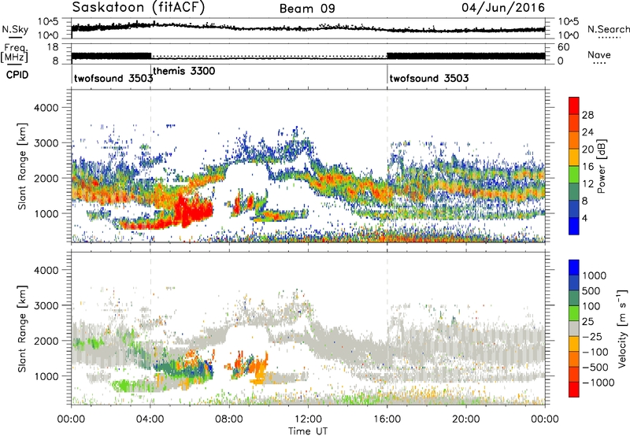The width and height of the screenshot is (630, 436).
Task: Select velocity colorbar value "−100"
Action: (595, 352)
